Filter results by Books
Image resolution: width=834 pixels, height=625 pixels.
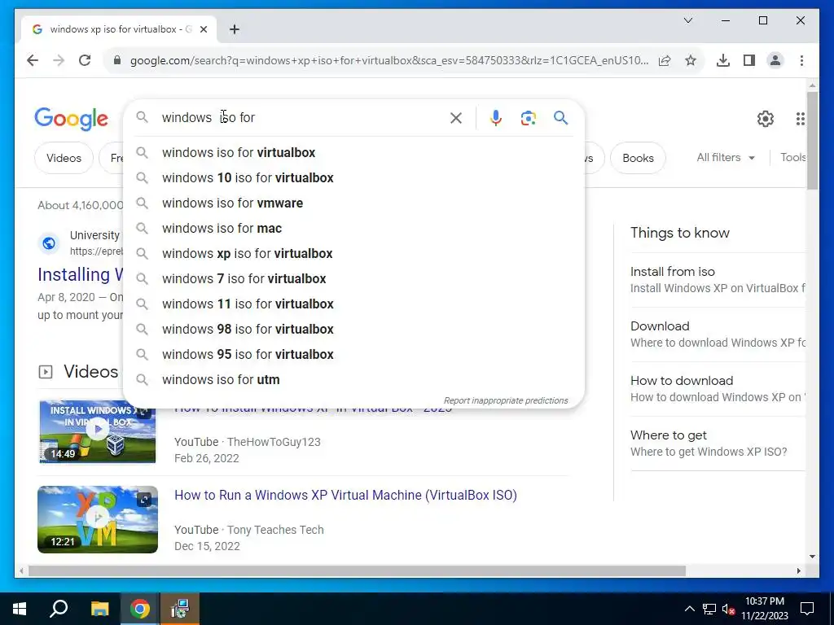tap(638, 158)
